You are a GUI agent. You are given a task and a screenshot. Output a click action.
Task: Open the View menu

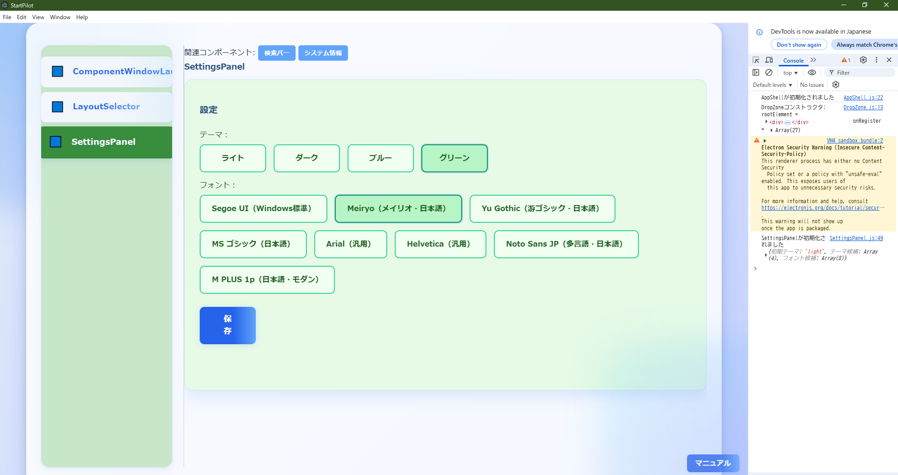pyautogui.click(x=38, y=17)
